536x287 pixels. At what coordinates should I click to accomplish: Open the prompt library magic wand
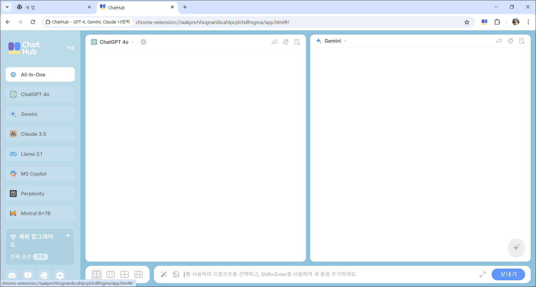pyautogui.click(x=164, y=274)
